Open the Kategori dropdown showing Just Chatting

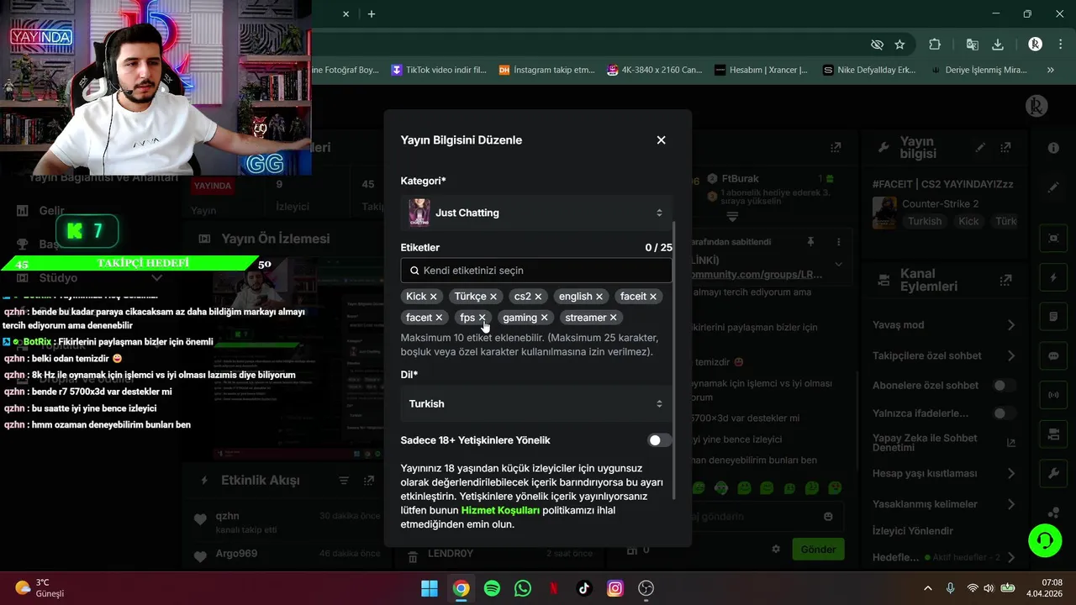coord(536,213)
